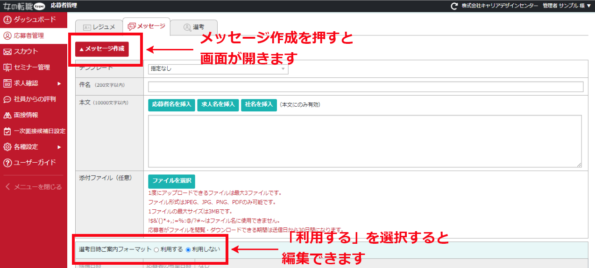Switch to the 選考 tab
Image resolution: width=595 pixels, height=268 pixels.
pyautogui.click(x=193, y=27)
